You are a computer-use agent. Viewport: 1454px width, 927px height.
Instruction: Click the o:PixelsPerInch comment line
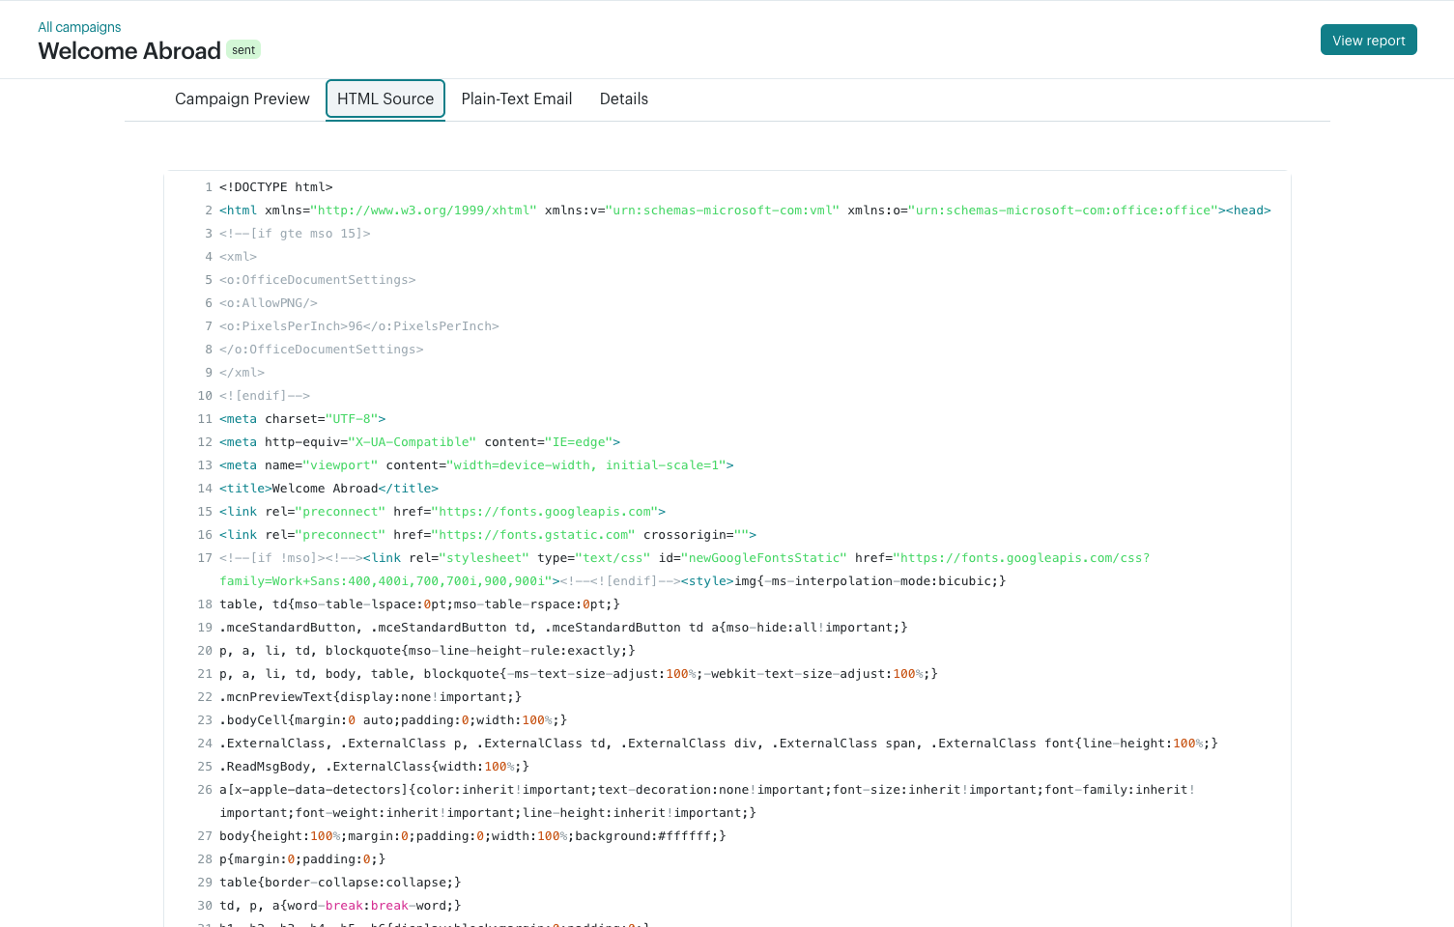click(358, 326)
